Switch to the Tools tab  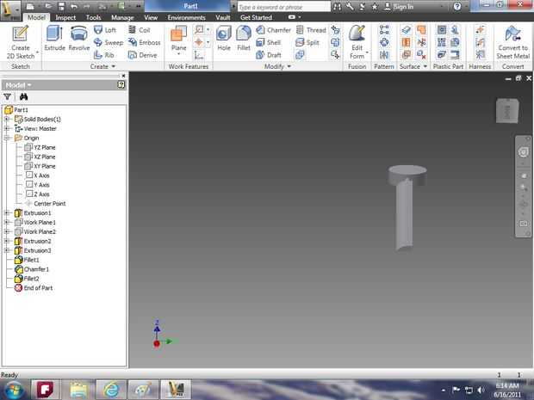(93, 17)
